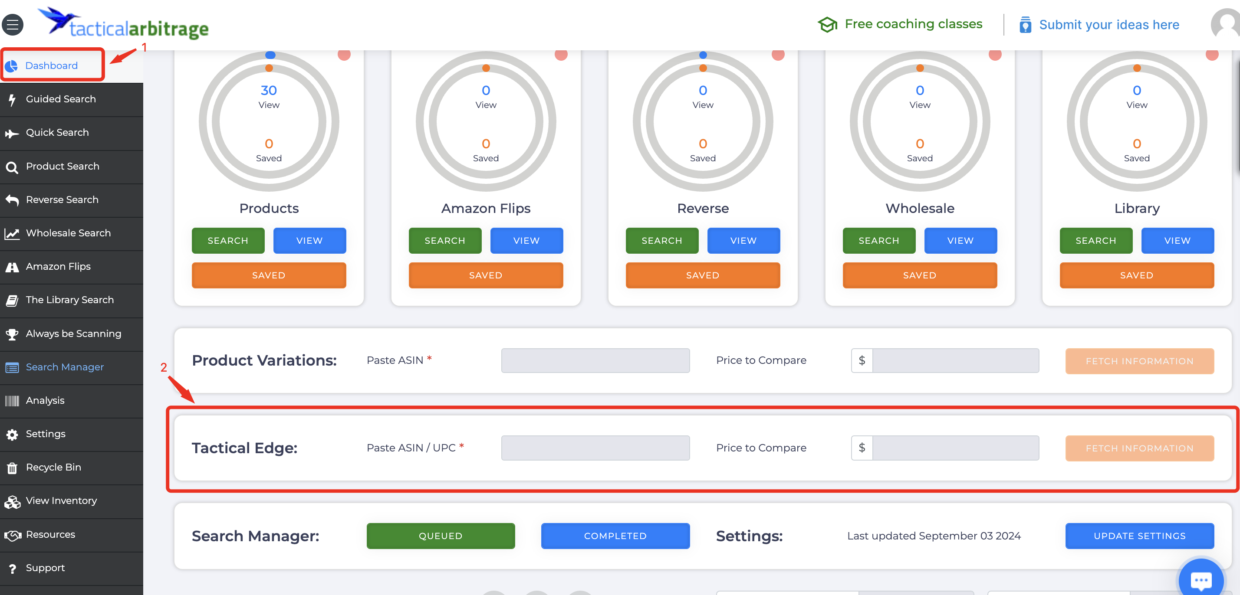Click the Quick Search plane icon

pyautogui.click(x=12, y=133)
